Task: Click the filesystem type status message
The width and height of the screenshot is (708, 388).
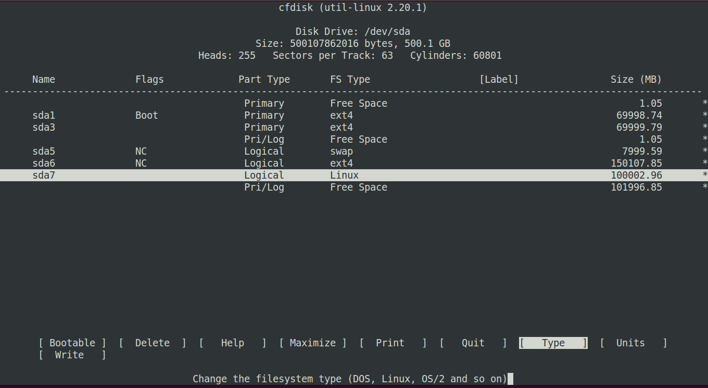Action: 349,379
